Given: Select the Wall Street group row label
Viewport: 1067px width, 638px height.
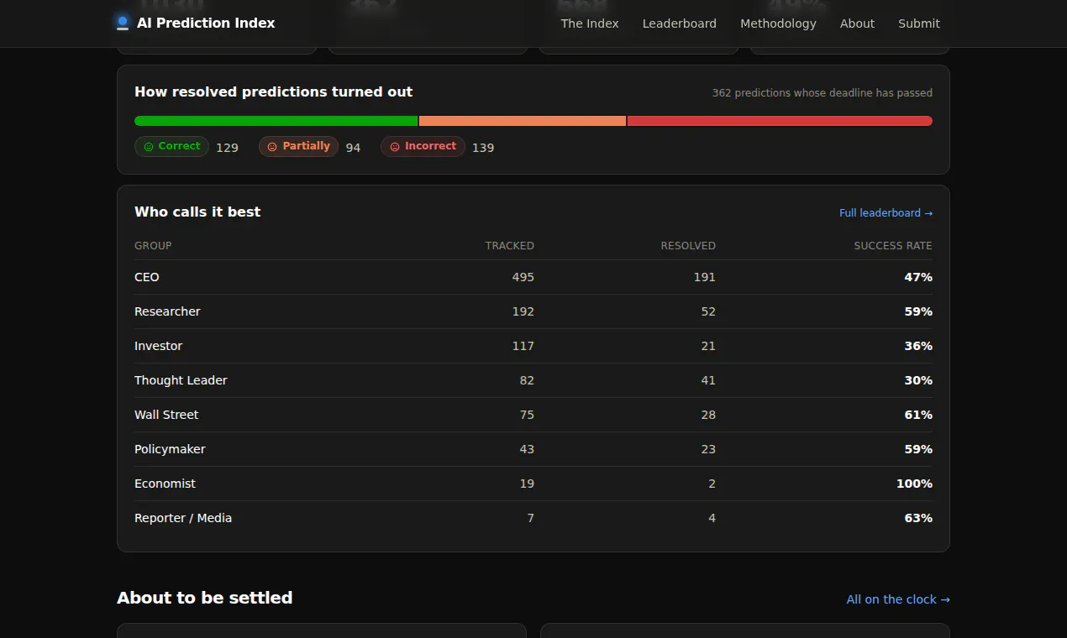Looking at the screenshot, I should 166,415.
